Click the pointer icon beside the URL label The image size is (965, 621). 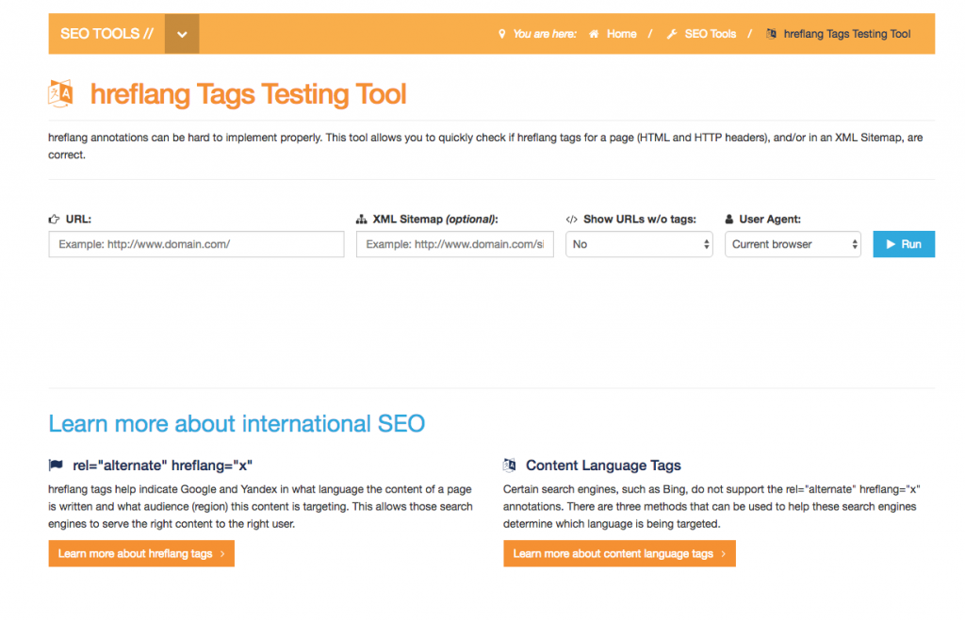coord(54,218)
